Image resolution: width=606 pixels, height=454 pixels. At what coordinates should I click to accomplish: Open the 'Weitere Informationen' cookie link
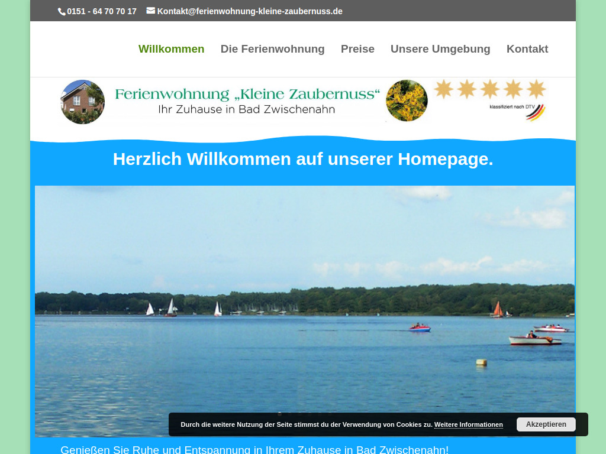468,424
